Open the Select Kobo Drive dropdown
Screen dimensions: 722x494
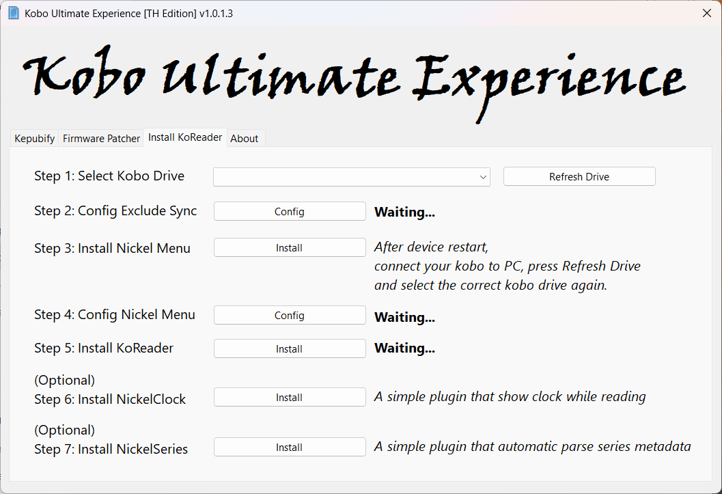[351, 177]
